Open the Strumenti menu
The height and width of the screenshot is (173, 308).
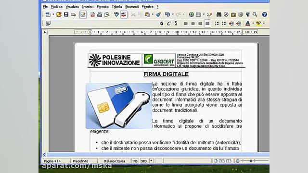pyautogui.click(x=132, y=7)
